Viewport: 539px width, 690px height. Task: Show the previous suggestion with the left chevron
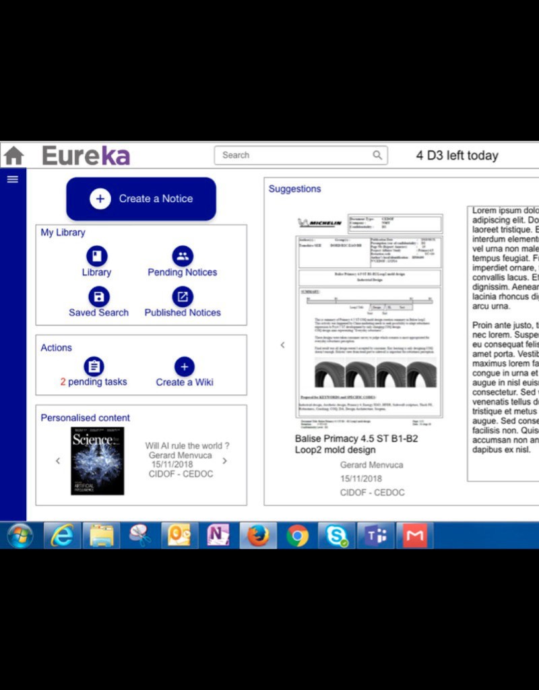[282, 344]
